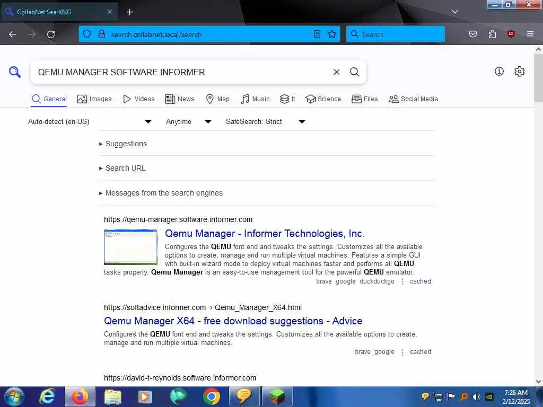Clear the search query with X icon
Screen dimensions: 543x407
click(x=336, y=72)
